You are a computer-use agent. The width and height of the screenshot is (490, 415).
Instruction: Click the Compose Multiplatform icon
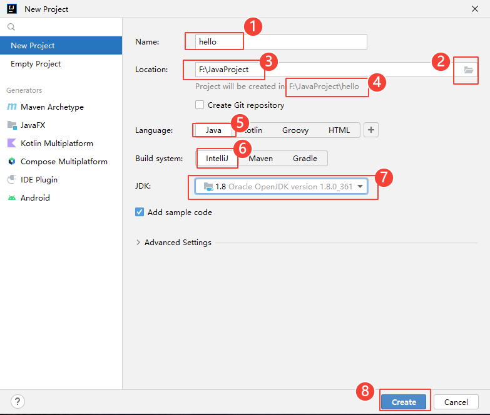(12, 162)
